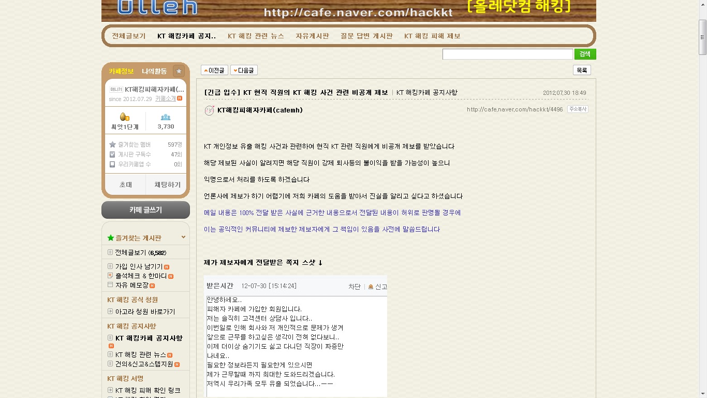Click the cafe name KT해킹피해자카페(… in info box
This screenshot has width=707, height=398.
[154, 89]
